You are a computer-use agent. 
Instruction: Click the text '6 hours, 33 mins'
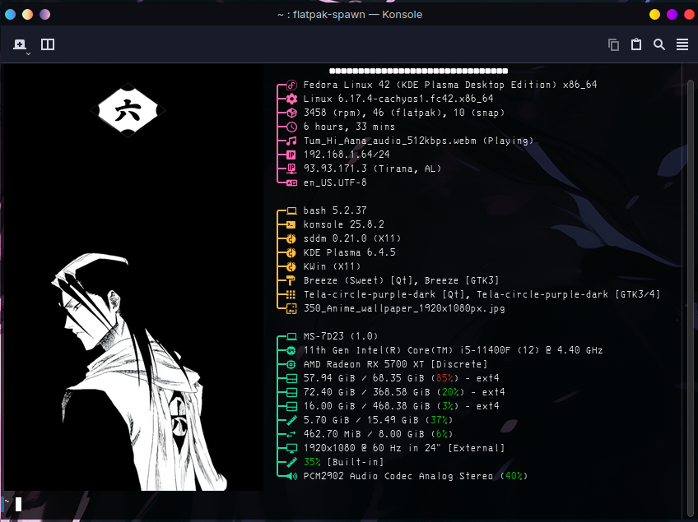click(350, 127)
